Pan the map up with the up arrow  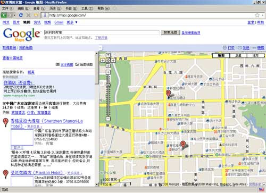click(x=108, y=55)
